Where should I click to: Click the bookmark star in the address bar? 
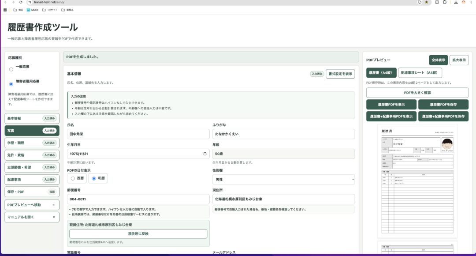click(427, 2)
